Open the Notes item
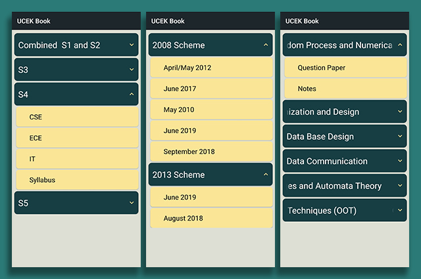Image resolution: width=421 pixels, height=279 pixels. click(x=345, y=89)
